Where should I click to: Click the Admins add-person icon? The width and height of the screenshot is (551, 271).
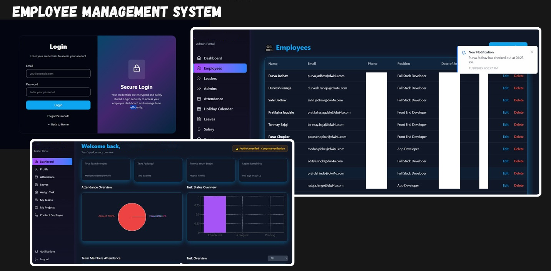[199, 88]
